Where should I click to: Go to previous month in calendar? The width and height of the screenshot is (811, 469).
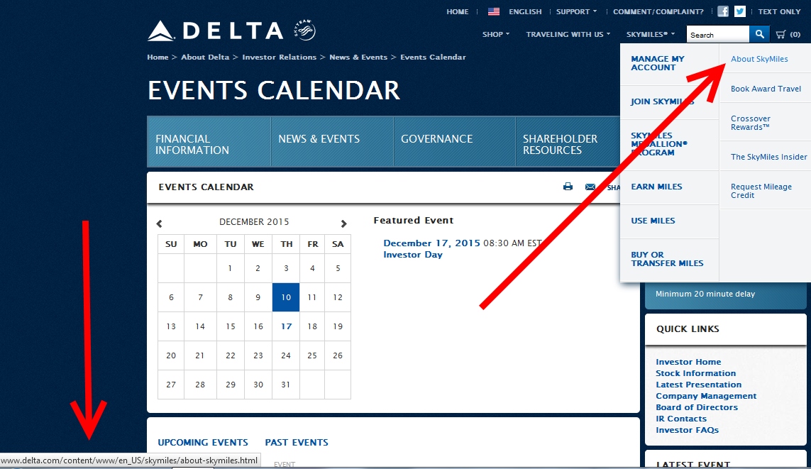[160, 224]
